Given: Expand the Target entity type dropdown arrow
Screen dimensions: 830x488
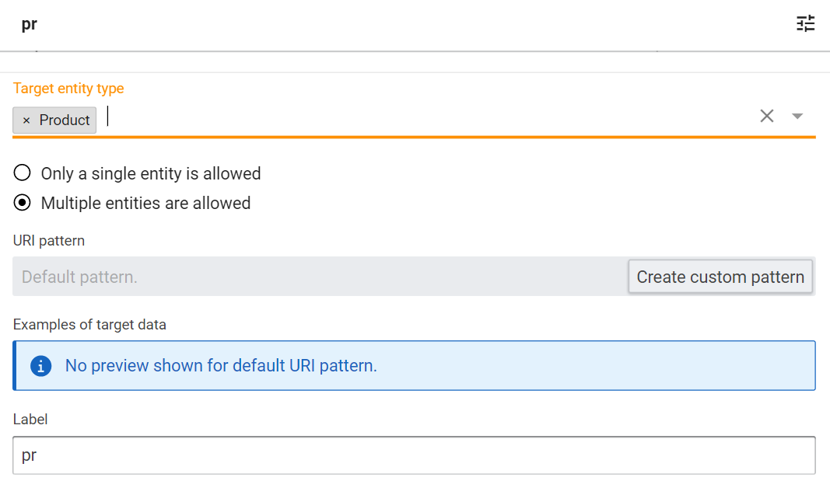Looking at the screenshot, I should point(797,117).
